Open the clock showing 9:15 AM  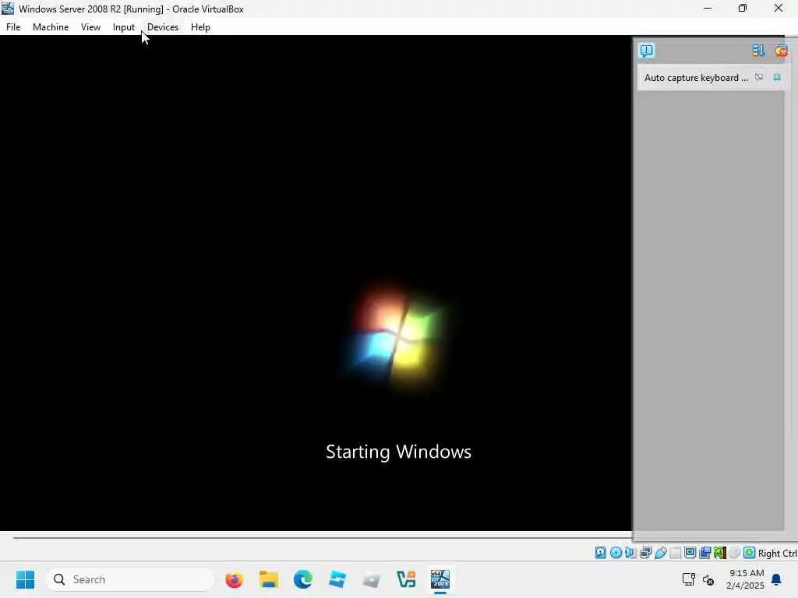(x=746, y=579)
